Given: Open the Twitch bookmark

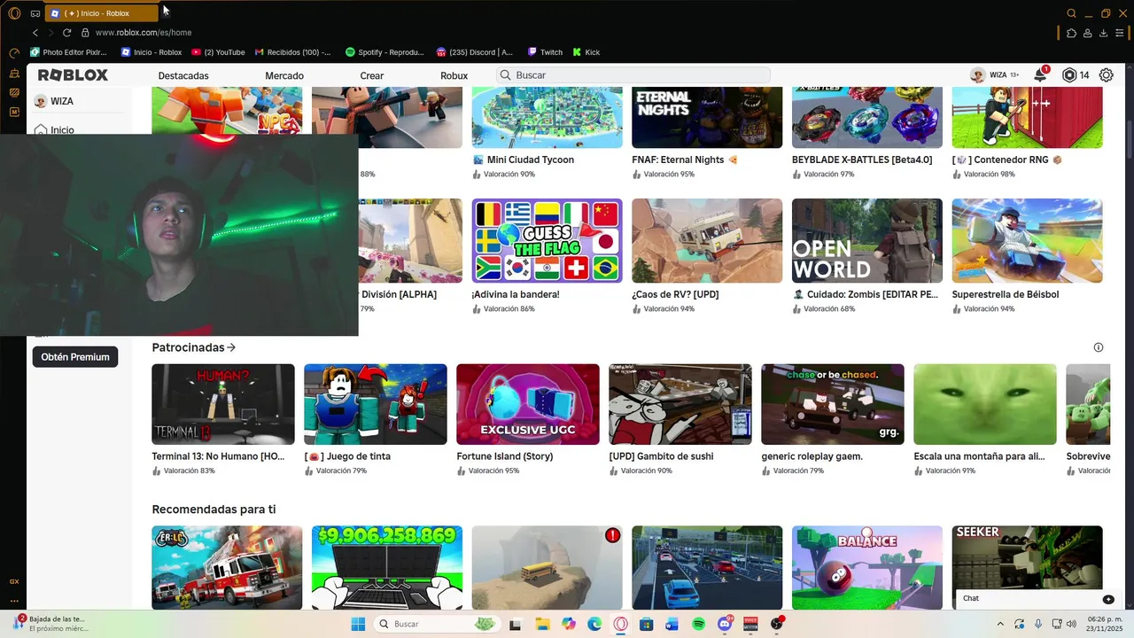Looking at the screenshot, I should pos(545,52).
